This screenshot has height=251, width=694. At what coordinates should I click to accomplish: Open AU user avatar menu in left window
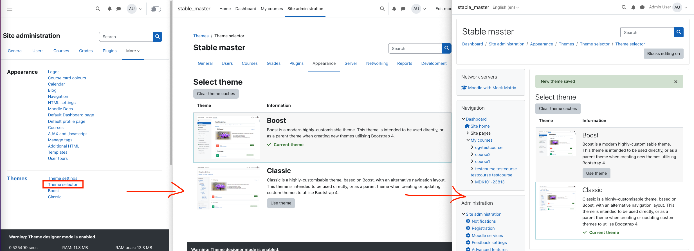click(134, 9)
